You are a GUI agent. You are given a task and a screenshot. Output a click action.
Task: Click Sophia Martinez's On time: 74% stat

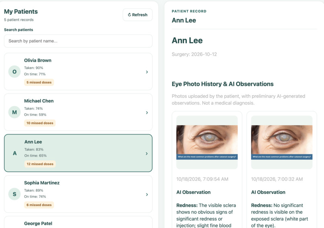point(35,197)
